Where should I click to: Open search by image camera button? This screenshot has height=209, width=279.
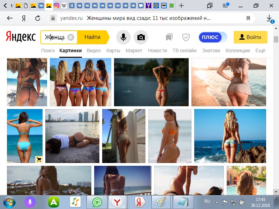coord(141,37)
